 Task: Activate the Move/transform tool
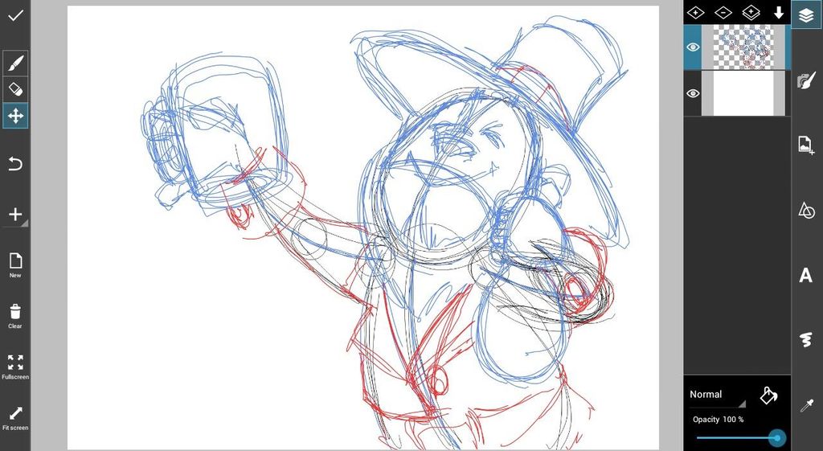(x=15, y=116)
